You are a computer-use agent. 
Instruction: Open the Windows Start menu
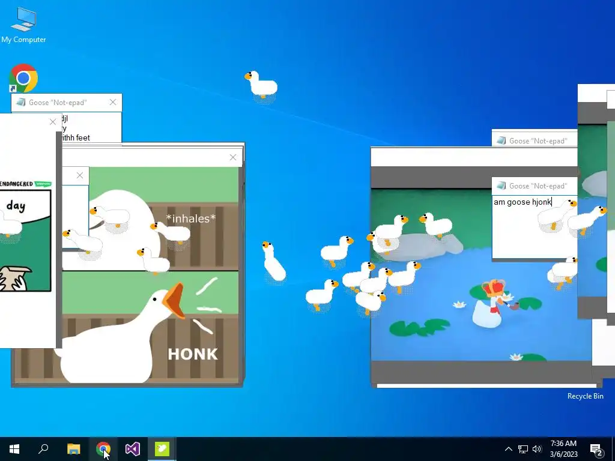tap(14, 449)
